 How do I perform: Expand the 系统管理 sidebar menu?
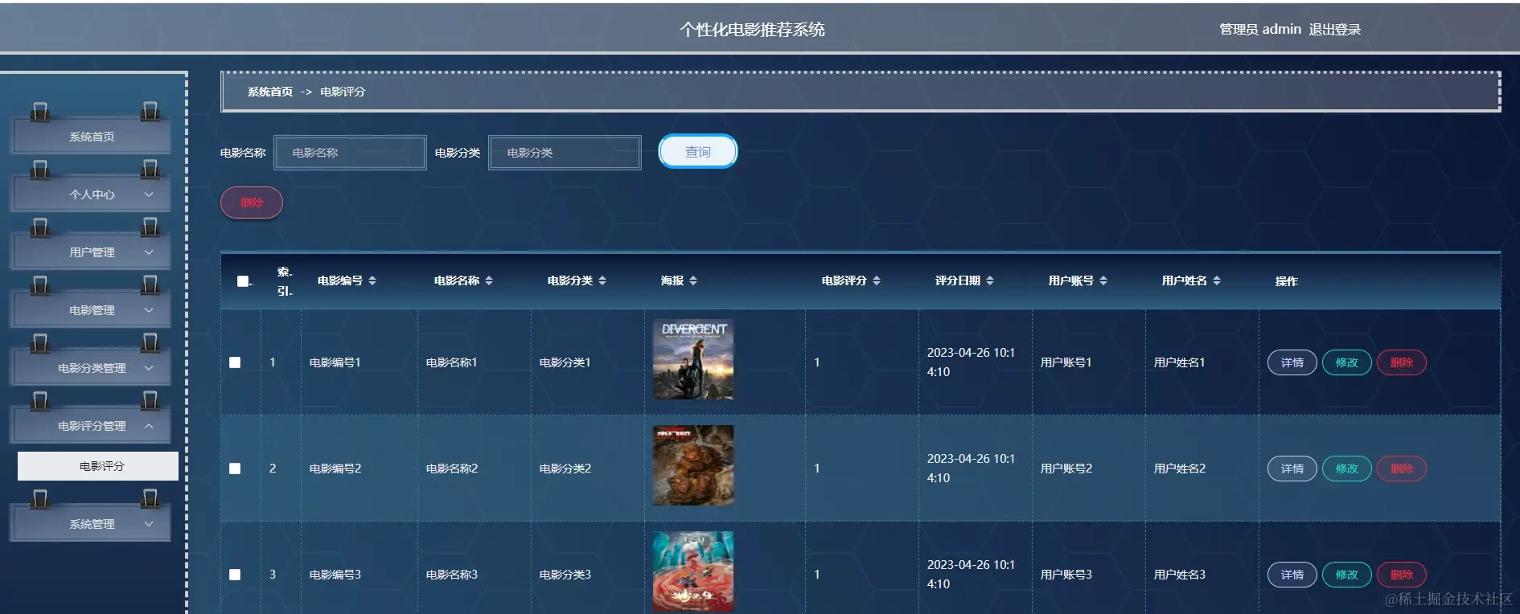point(91,524)
